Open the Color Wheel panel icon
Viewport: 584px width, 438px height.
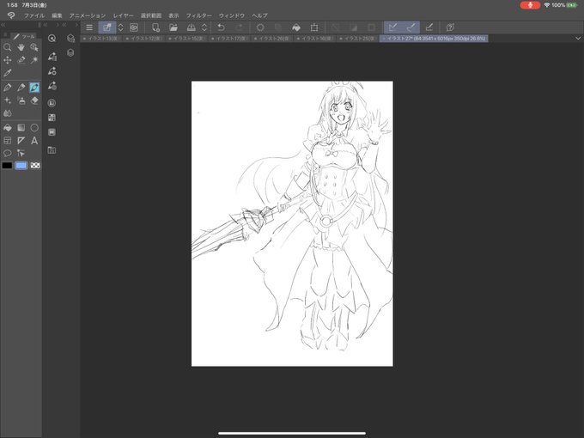[x=52, y=103]
